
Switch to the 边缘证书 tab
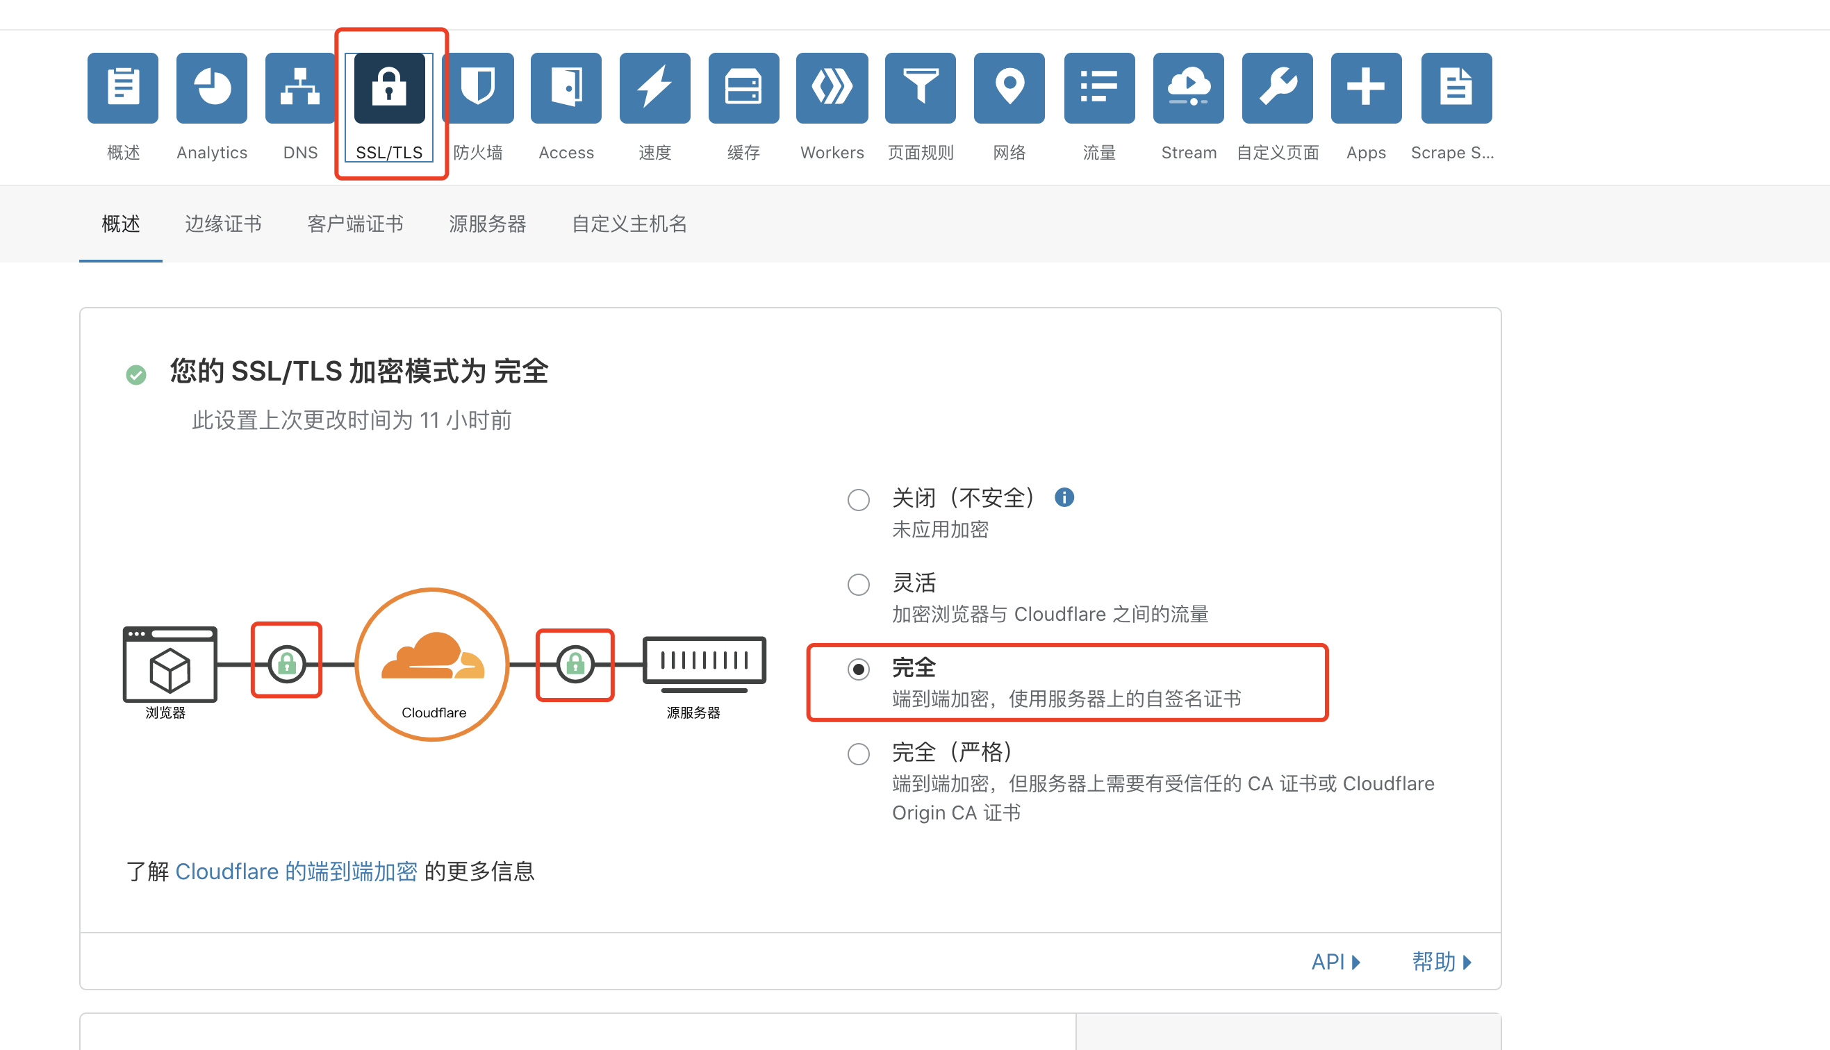click(223, 224)
